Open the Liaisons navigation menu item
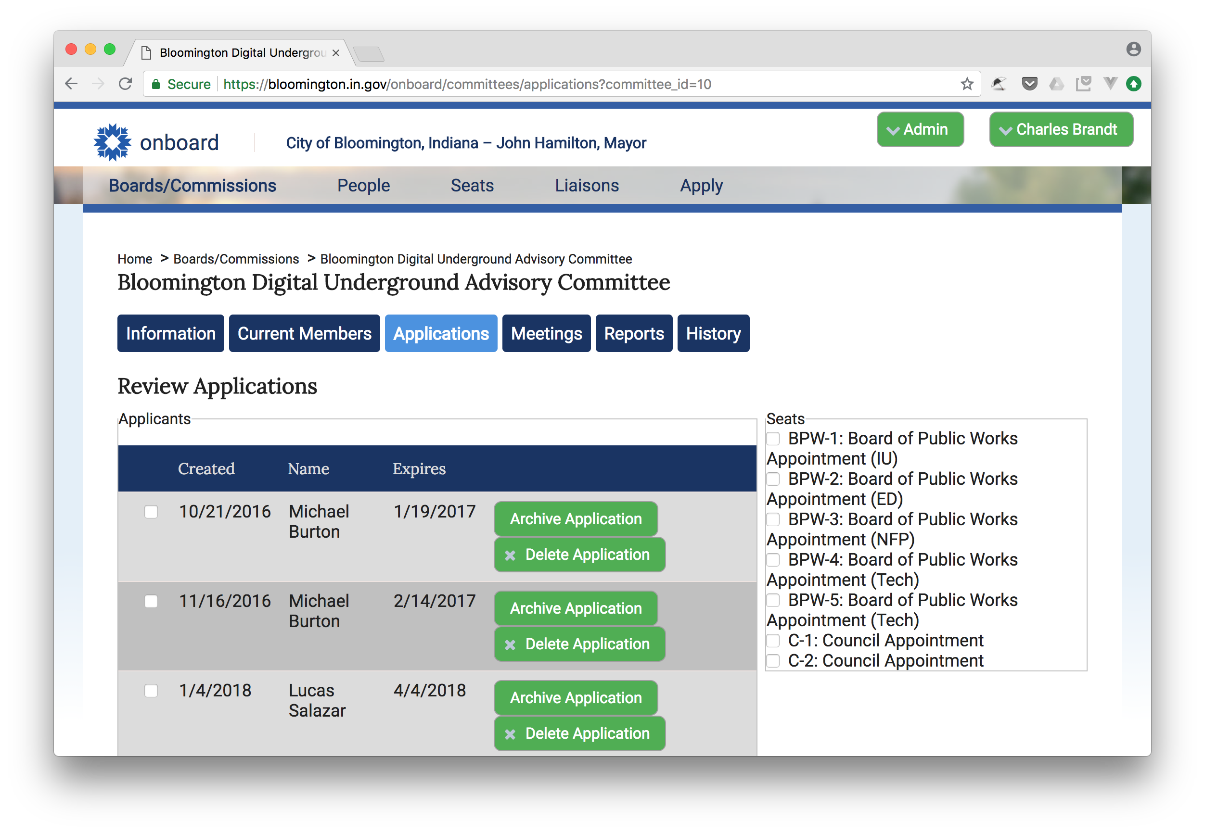The height and width of the screenshot is (833, 1205). [586, 185]
